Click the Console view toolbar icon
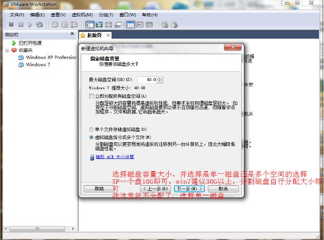 pos(149,25)
